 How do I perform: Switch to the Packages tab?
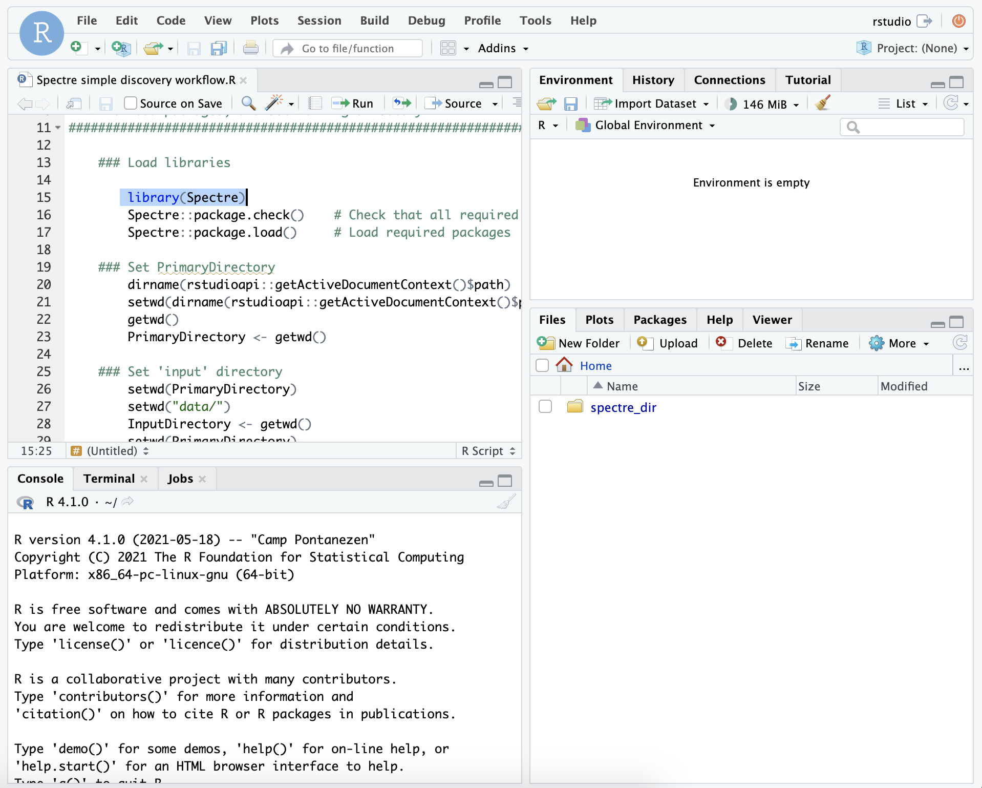659,320
